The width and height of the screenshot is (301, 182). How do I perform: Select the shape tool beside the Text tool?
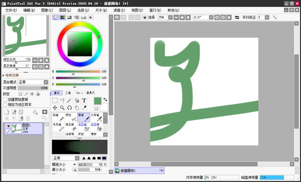[77, 100]
